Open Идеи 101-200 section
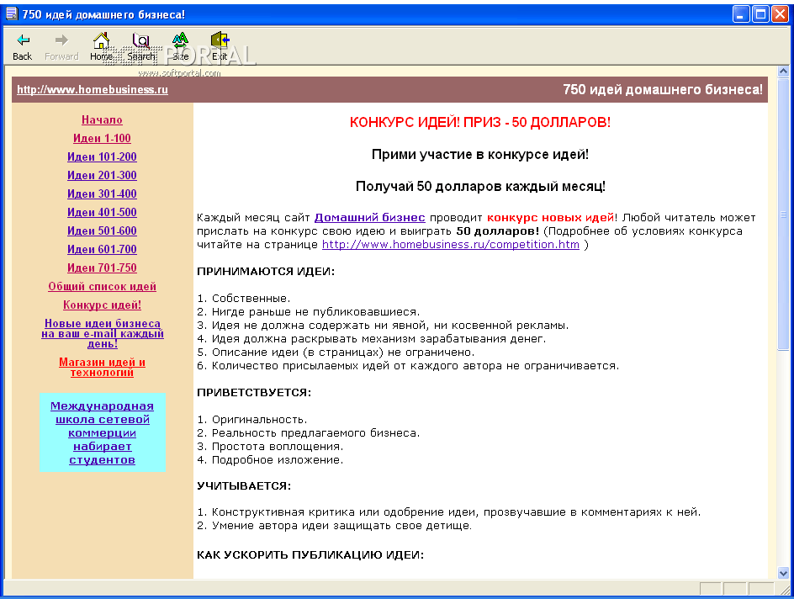The width and height of the screenshot is (794, 599). pos(102,157)
